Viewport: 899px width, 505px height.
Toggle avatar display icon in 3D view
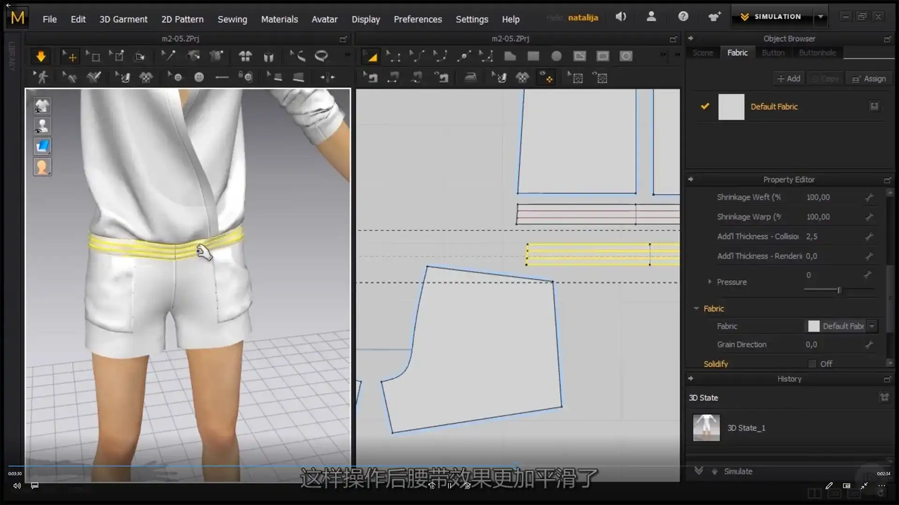tap(42, 126)
